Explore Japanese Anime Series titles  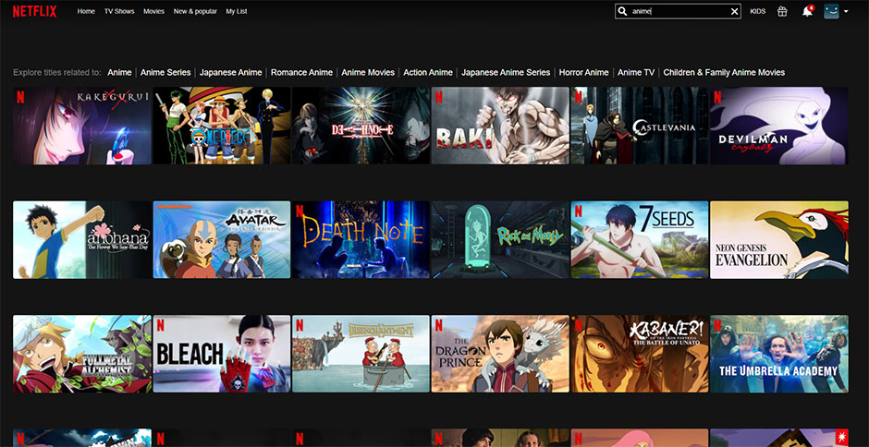pyautogui.click(x=506, y=73)
